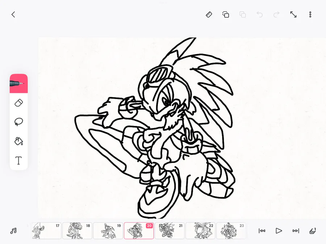The image size is (326, 244).
Task: Redo the last undone stroke
Action: (x=276, y=14)
